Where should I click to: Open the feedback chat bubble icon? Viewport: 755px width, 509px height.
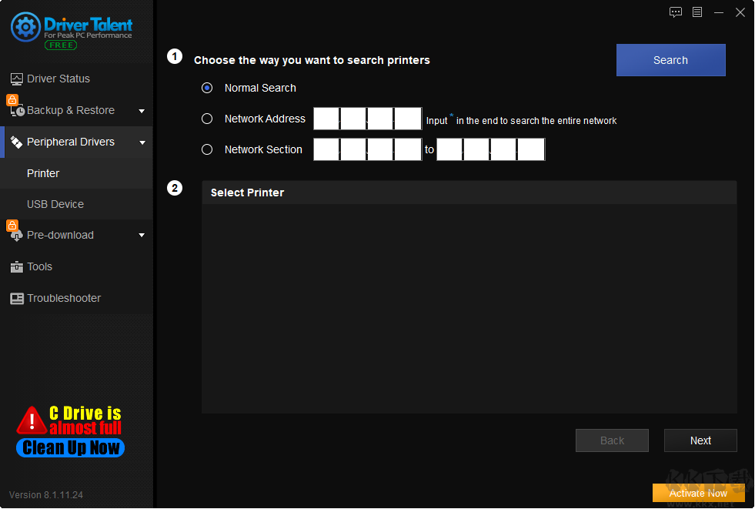click(676, 12)
